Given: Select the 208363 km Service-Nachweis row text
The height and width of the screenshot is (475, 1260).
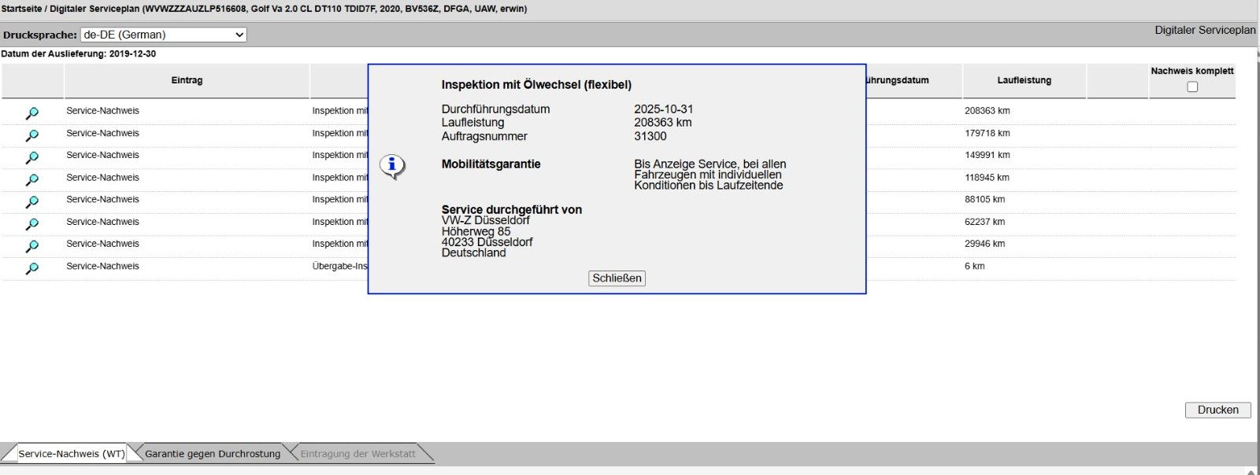Looking at the screenshot, I should (102, 111).
